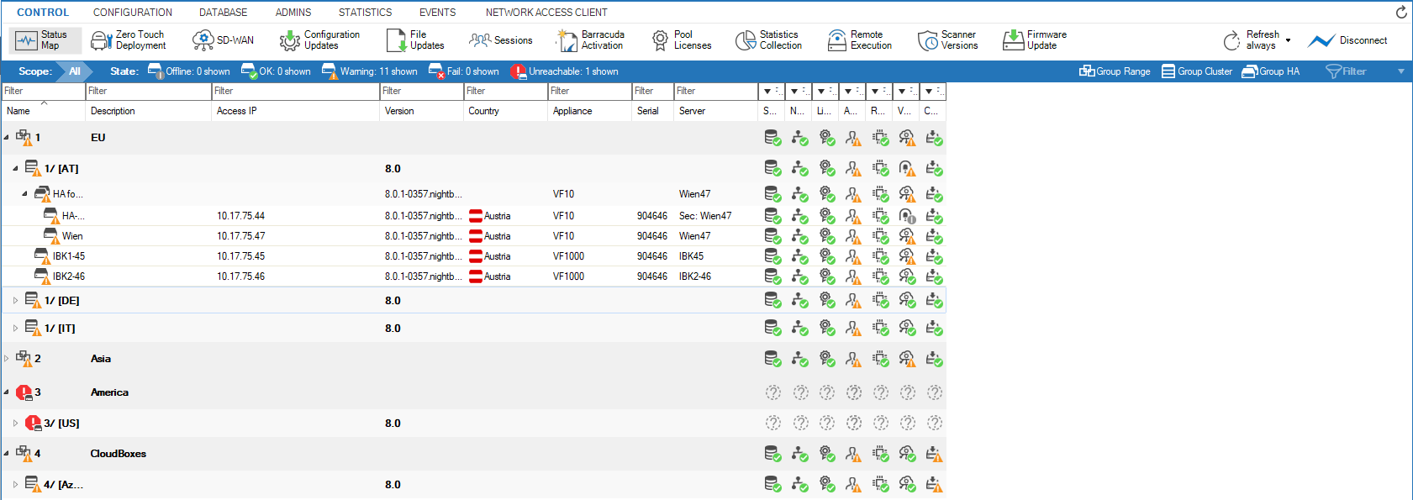Click the admin warning icon in IBK2-46 row
Screen dimensions: 1413x500
[853, 276]
